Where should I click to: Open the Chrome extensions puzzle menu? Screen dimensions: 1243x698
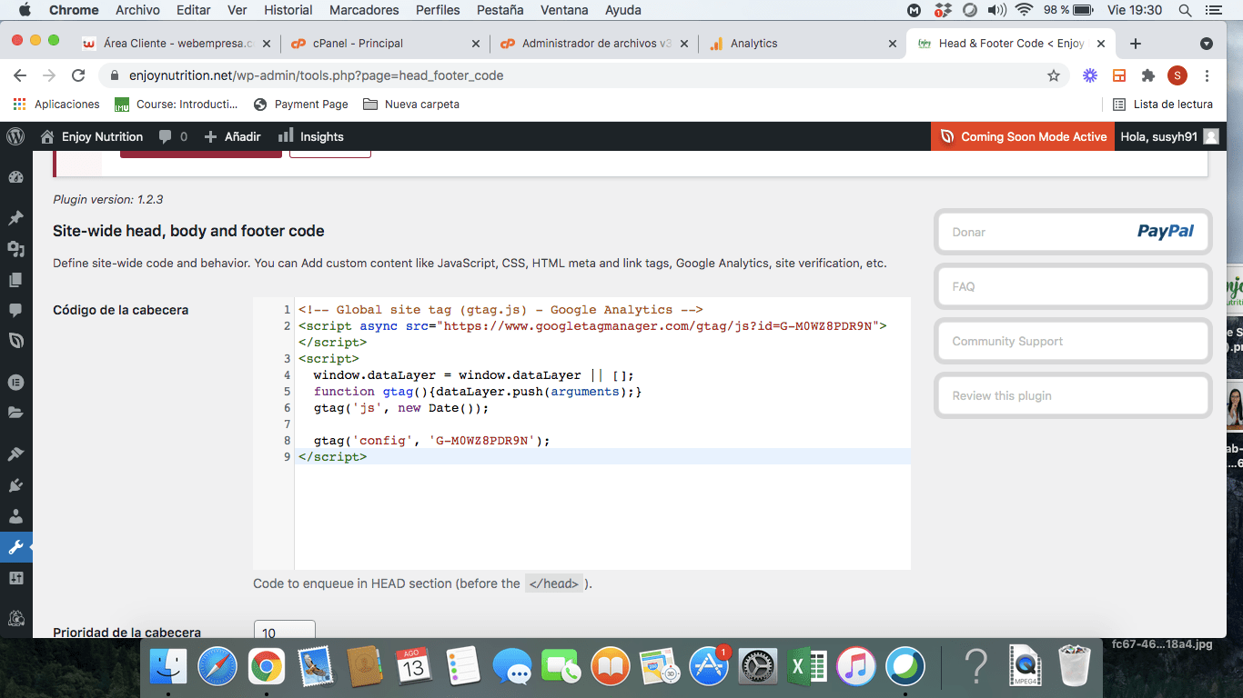pos(1148,75)
